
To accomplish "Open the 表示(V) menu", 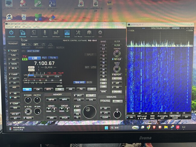I will 17,27.
